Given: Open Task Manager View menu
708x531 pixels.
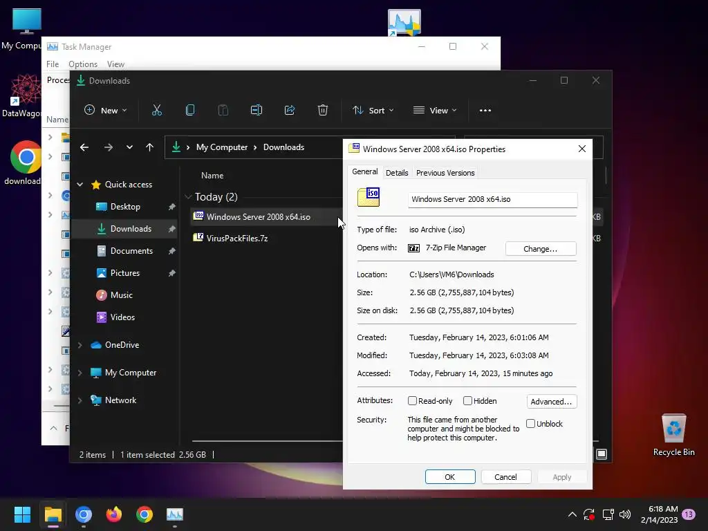Looking at the screenshot, I should pos(115,64).
